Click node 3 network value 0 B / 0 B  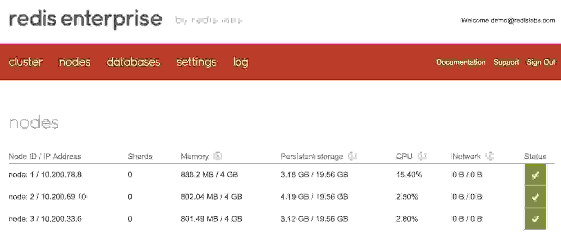pos(467,219)
